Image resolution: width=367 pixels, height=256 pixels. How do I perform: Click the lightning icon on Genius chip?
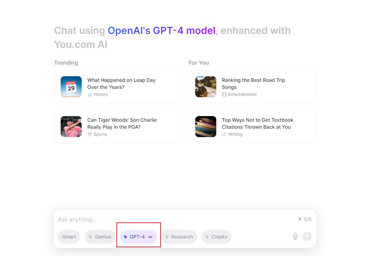(x=90, y=237)
